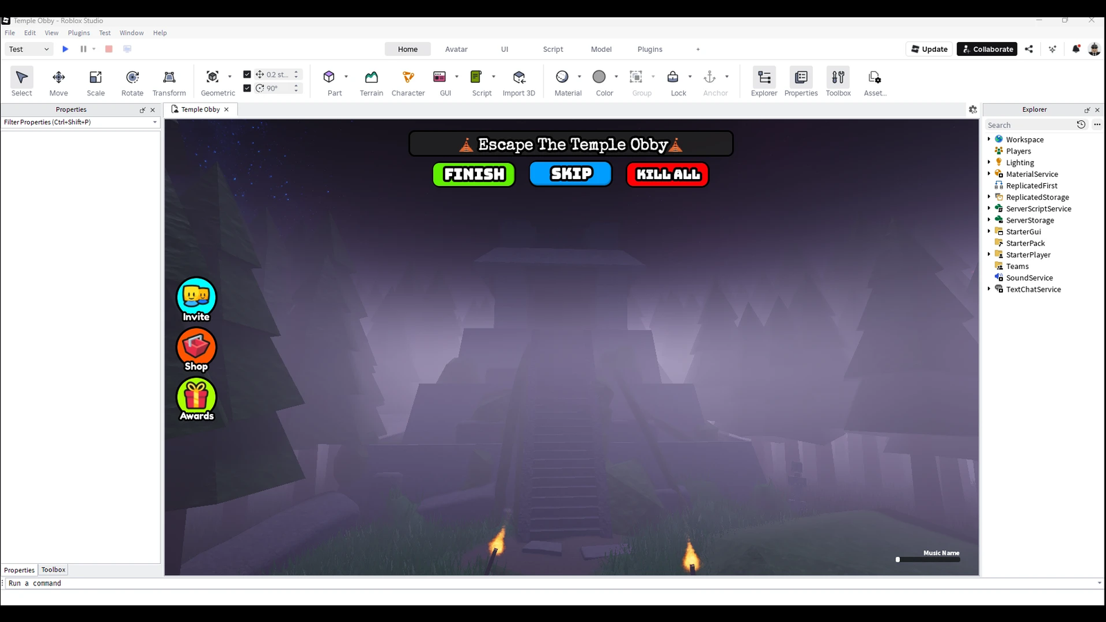This screenshot has width=1106, height=622.
Task: Open the in-game Awards button
Action: tap(196, 399)
